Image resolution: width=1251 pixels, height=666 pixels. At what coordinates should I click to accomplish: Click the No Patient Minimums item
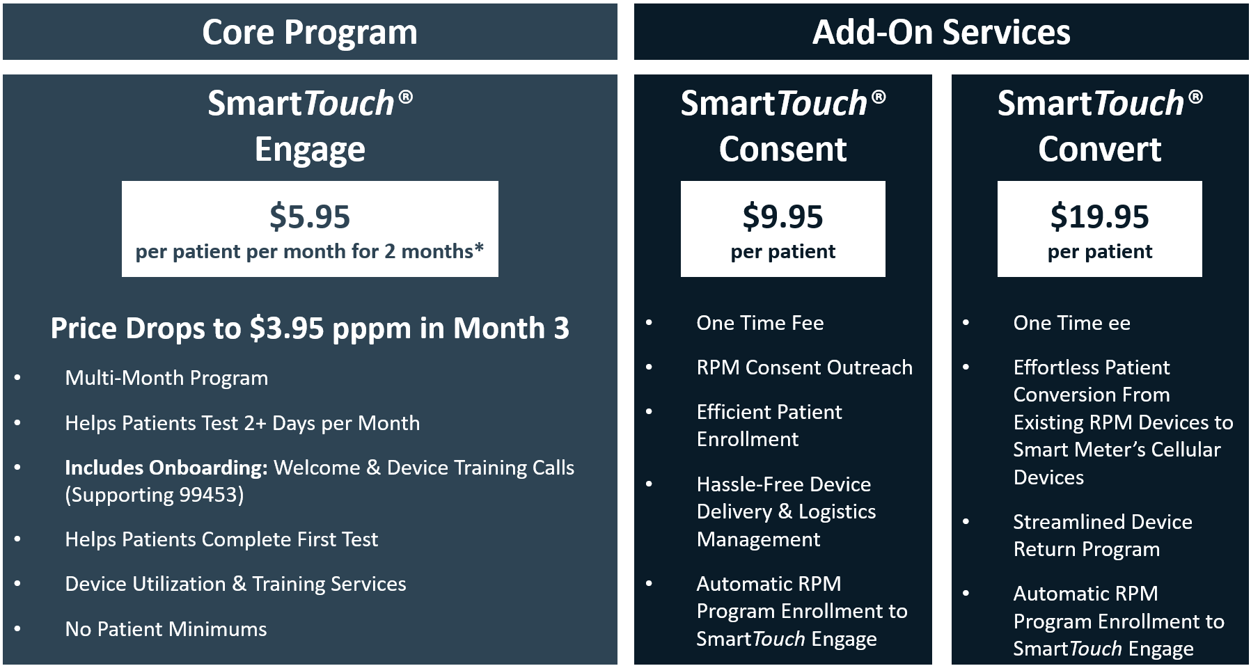(x=166, y=629)
